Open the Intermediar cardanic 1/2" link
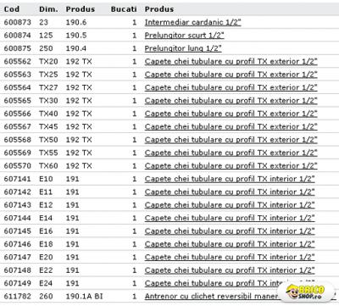The width and height of the screenshot is (339, 306). click(192, 22)
